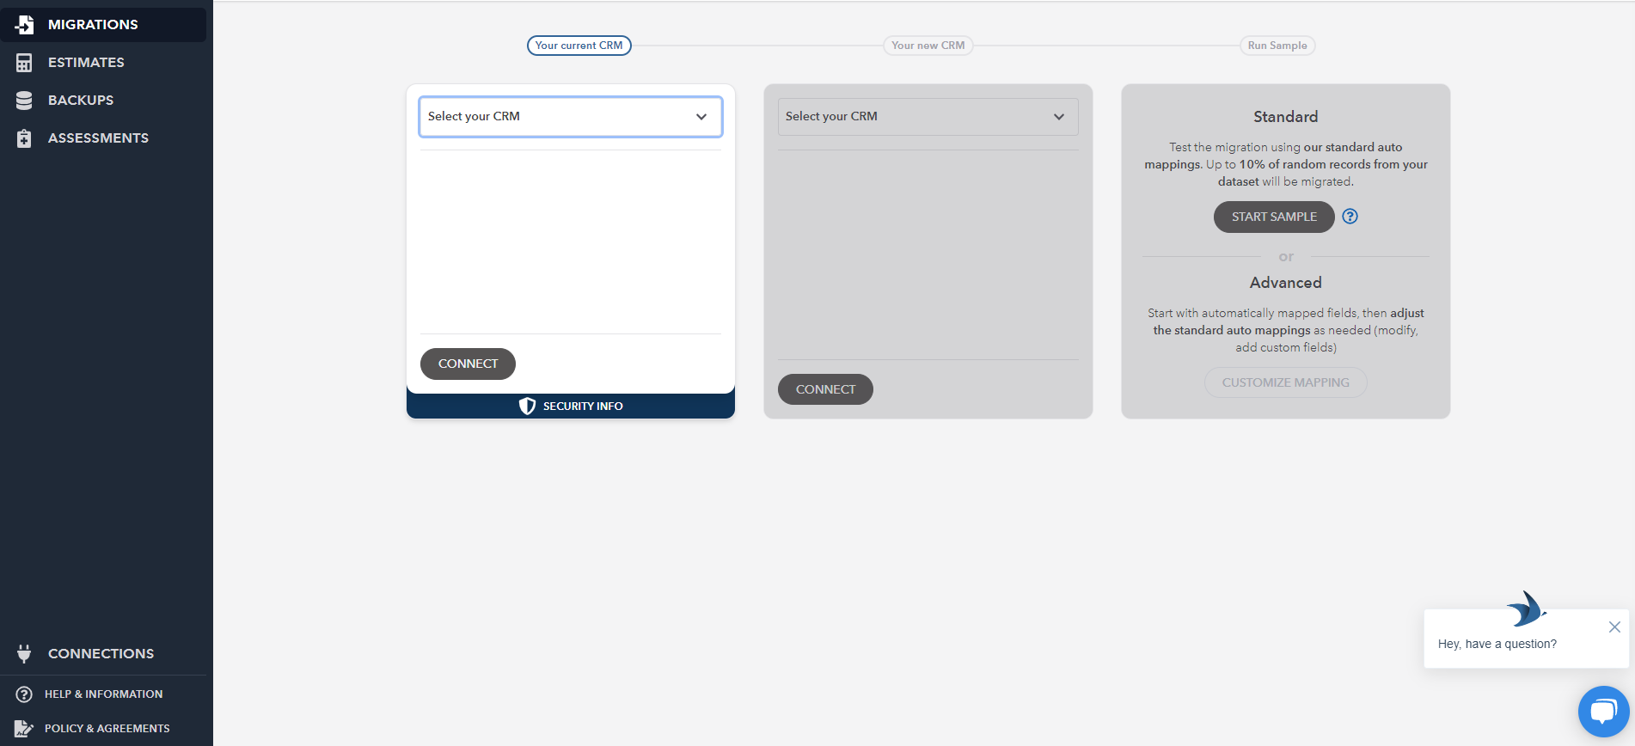Viewport: 1635px width, 746px height.
Task: Open the Security Info bar
Action: (x=571, y=406)
